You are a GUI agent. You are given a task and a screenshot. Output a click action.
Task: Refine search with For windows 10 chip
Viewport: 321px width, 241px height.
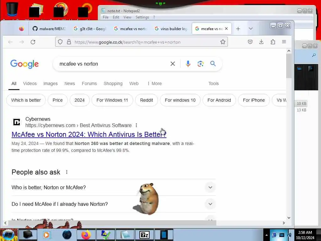coord(180,100)
